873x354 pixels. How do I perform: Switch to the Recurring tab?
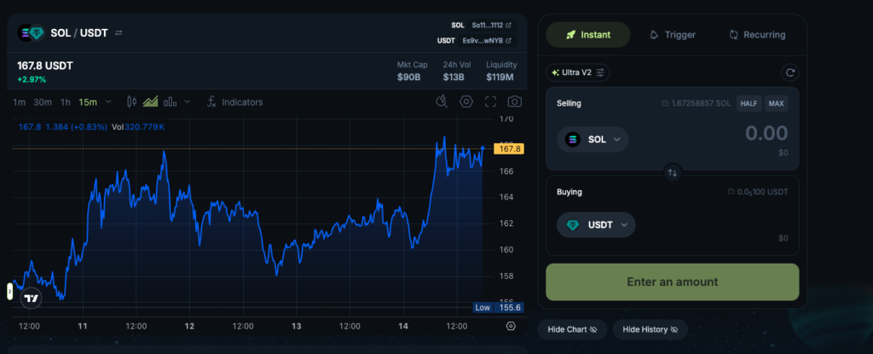(x=757, y=35)
